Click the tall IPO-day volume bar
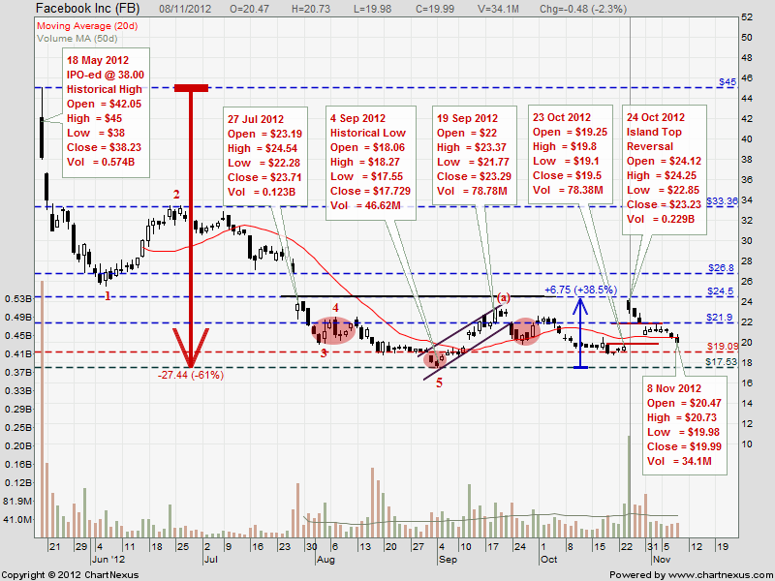775x581 pixels. (x=42, y=409)
